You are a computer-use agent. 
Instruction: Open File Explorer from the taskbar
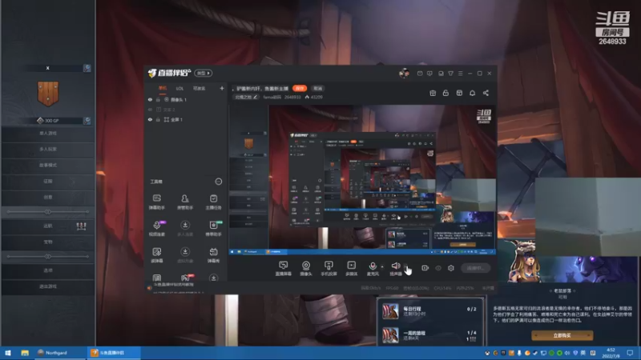pyautogui.click(x=25, y=353)
